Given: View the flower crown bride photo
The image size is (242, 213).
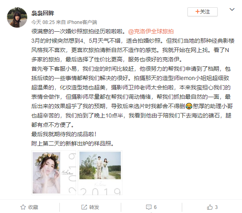Looking at the screenshot, I should coord(54,173).
